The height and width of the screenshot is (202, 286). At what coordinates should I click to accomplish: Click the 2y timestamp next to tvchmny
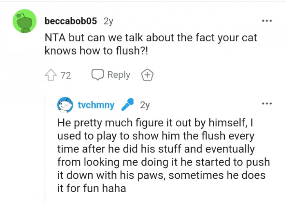click(x=145, y=105)
